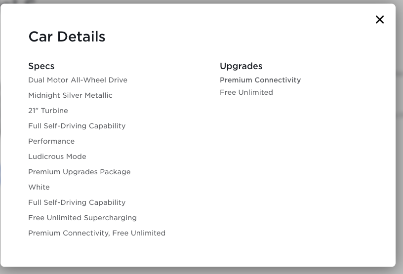Click the Car Details dialog title
This screenshot has height=274, width=403.
67,37
